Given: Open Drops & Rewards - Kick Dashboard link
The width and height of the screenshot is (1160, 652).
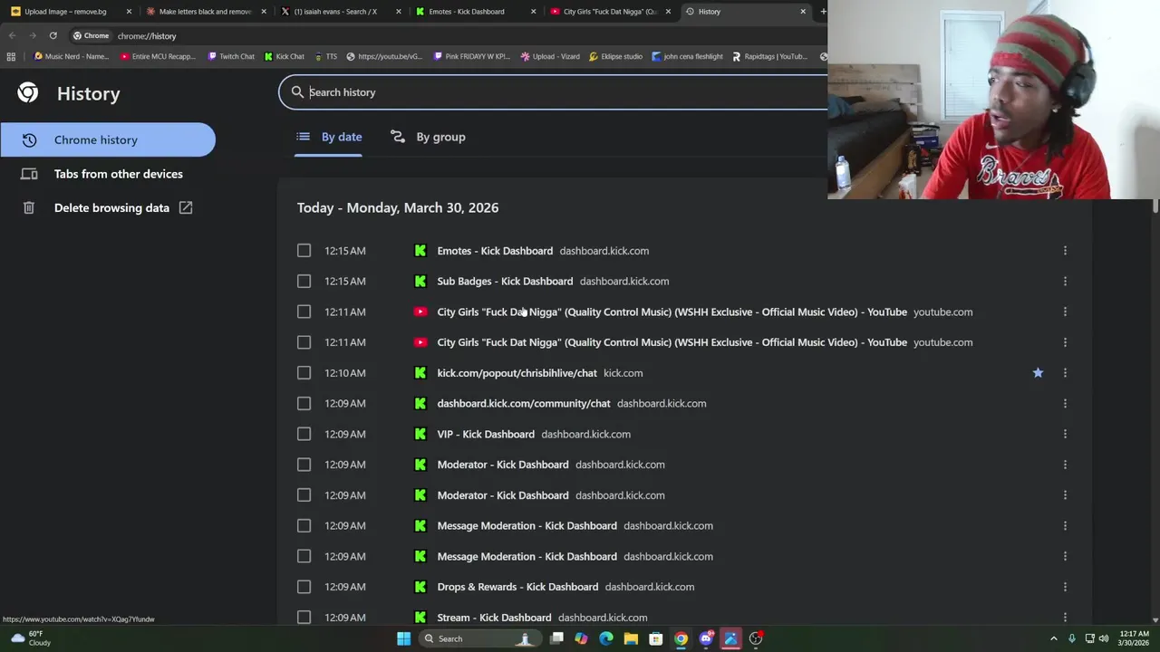Looking at the screenshot, I should point(517,587).
